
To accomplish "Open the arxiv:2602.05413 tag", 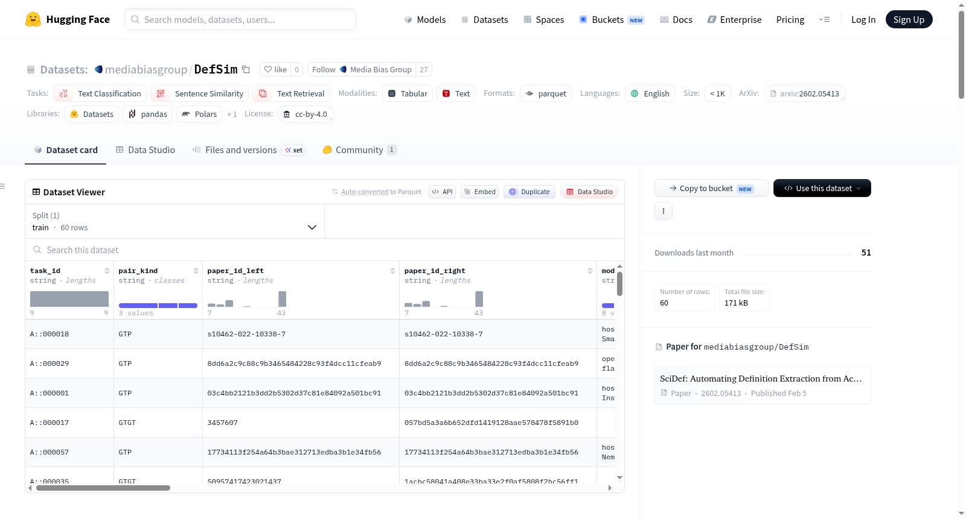I will pos(805,93).
